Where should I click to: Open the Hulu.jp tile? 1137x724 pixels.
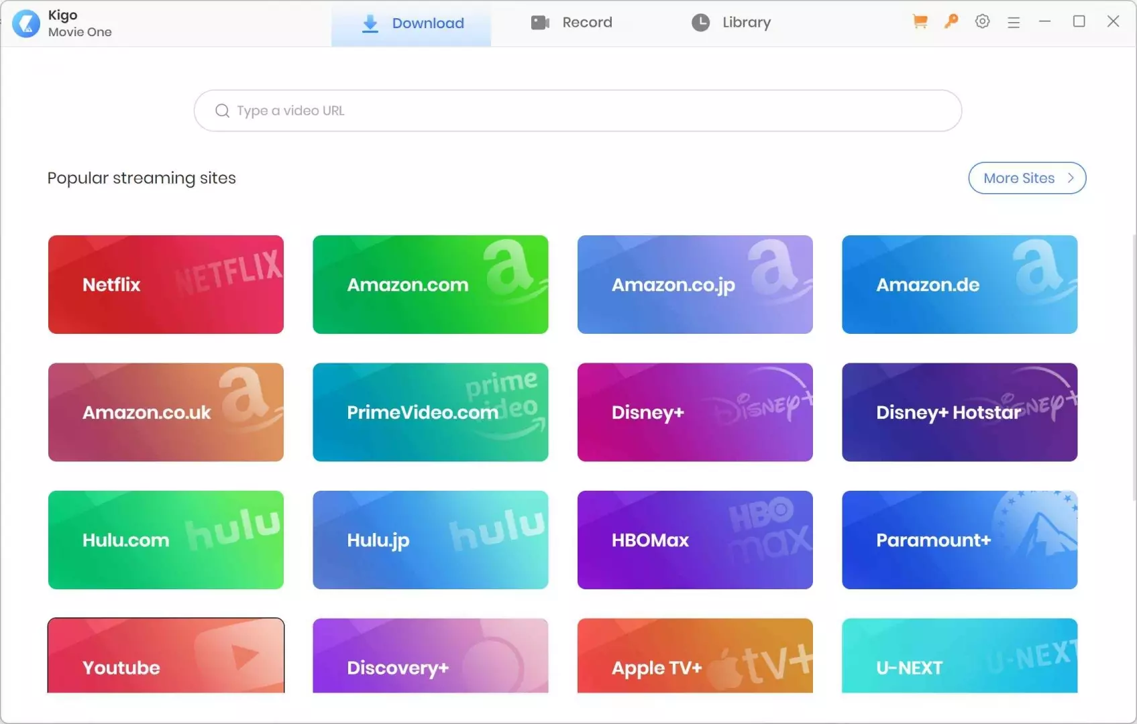(430, 540)
